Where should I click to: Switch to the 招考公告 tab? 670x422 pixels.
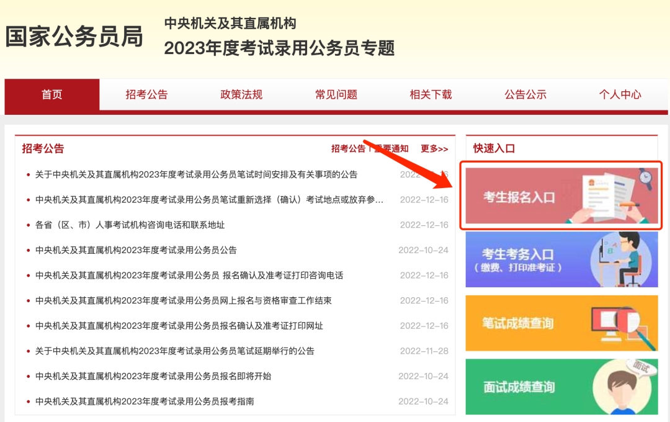(146, 95)
